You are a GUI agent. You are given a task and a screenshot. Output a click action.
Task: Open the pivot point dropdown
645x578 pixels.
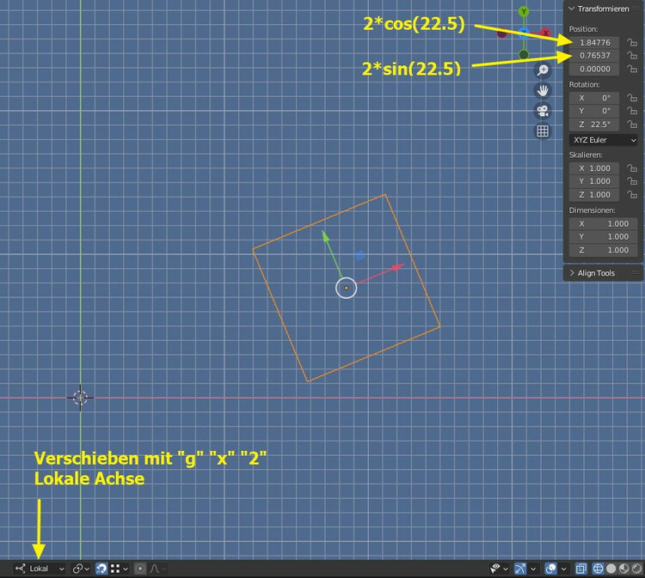(x=81, y=569)
